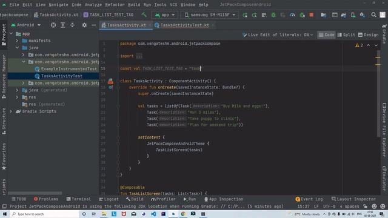
Task: Expand the java (generated) folder
Action: coord(18,90)
